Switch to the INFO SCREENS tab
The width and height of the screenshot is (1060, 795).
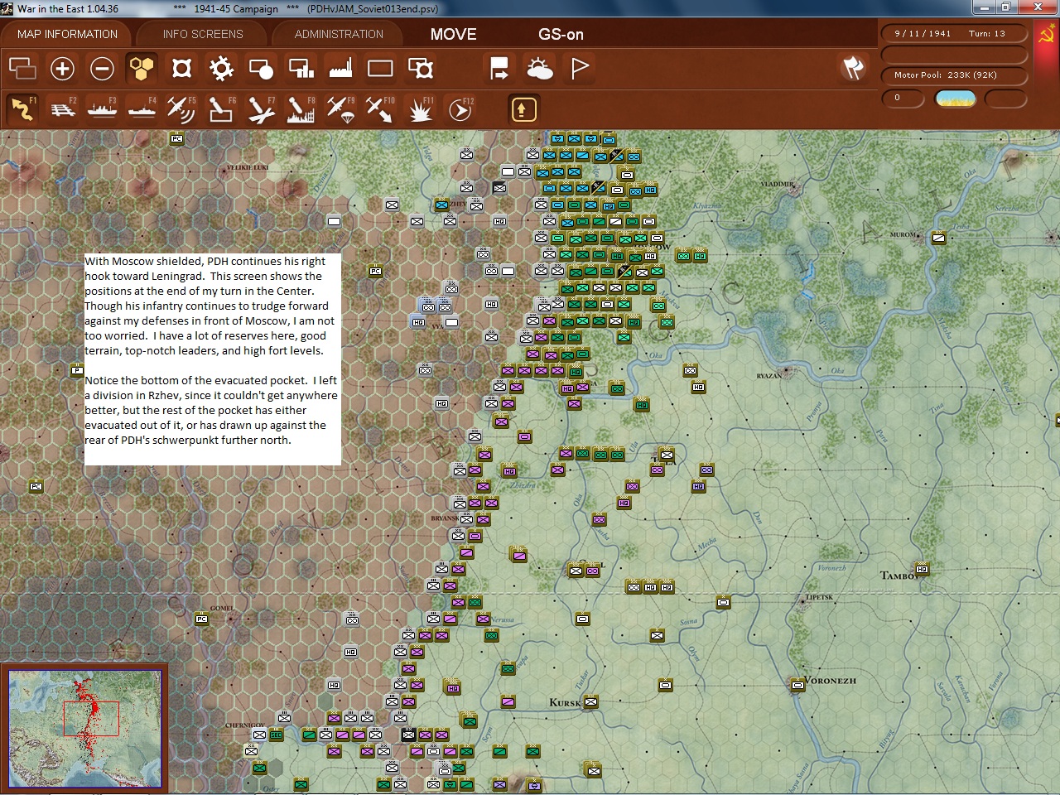(x=203, y=34)
